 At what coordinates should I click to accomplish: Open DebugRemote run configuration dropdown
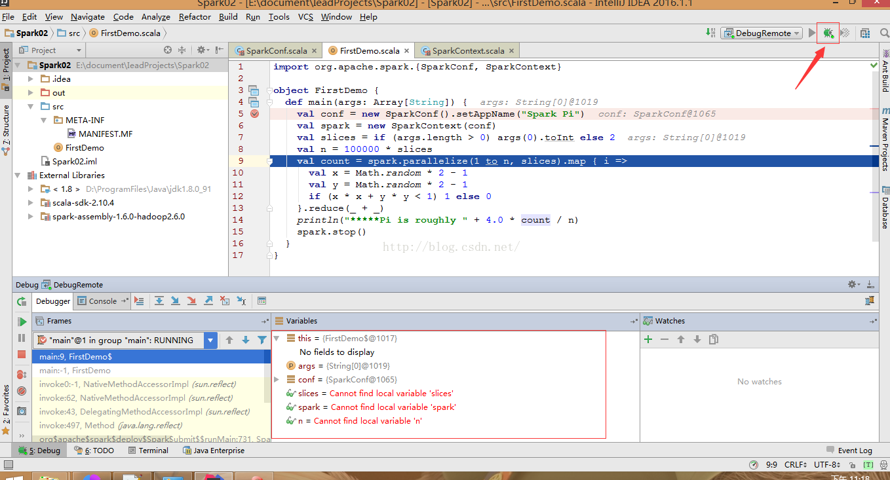coord(762,33)
